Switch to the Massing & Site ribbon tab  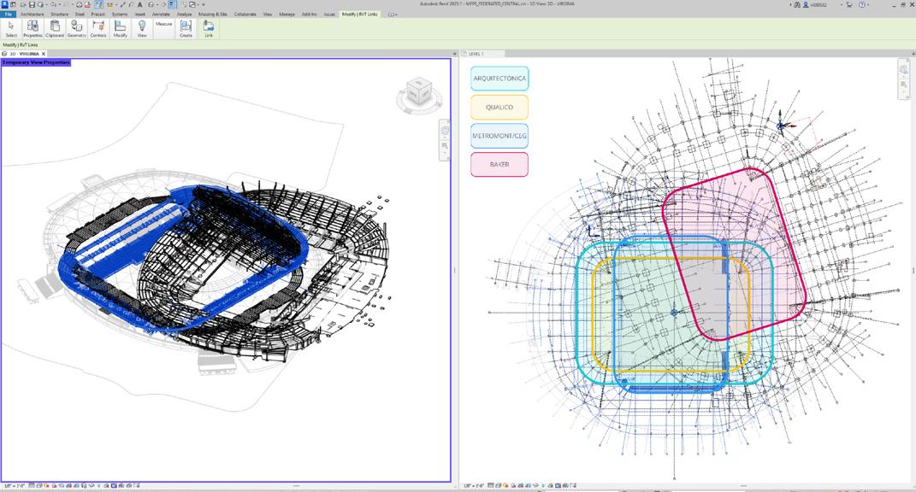coord(212,14)
